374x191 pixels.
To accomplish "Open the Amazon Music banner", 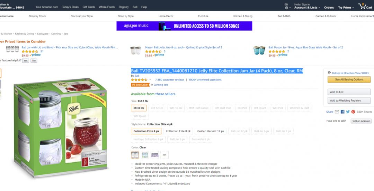I will tap(184, 26).
